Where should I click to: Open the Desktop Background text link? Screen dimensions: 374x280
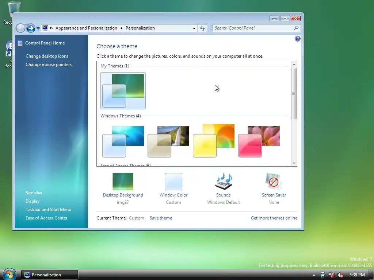pos(123,195)
